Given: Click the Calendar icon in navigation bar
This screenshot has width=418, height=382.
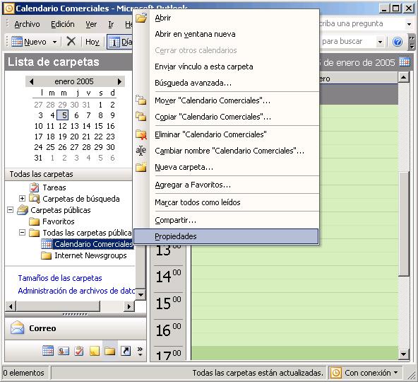Looking at the screenshot, I should coord(48,350).
